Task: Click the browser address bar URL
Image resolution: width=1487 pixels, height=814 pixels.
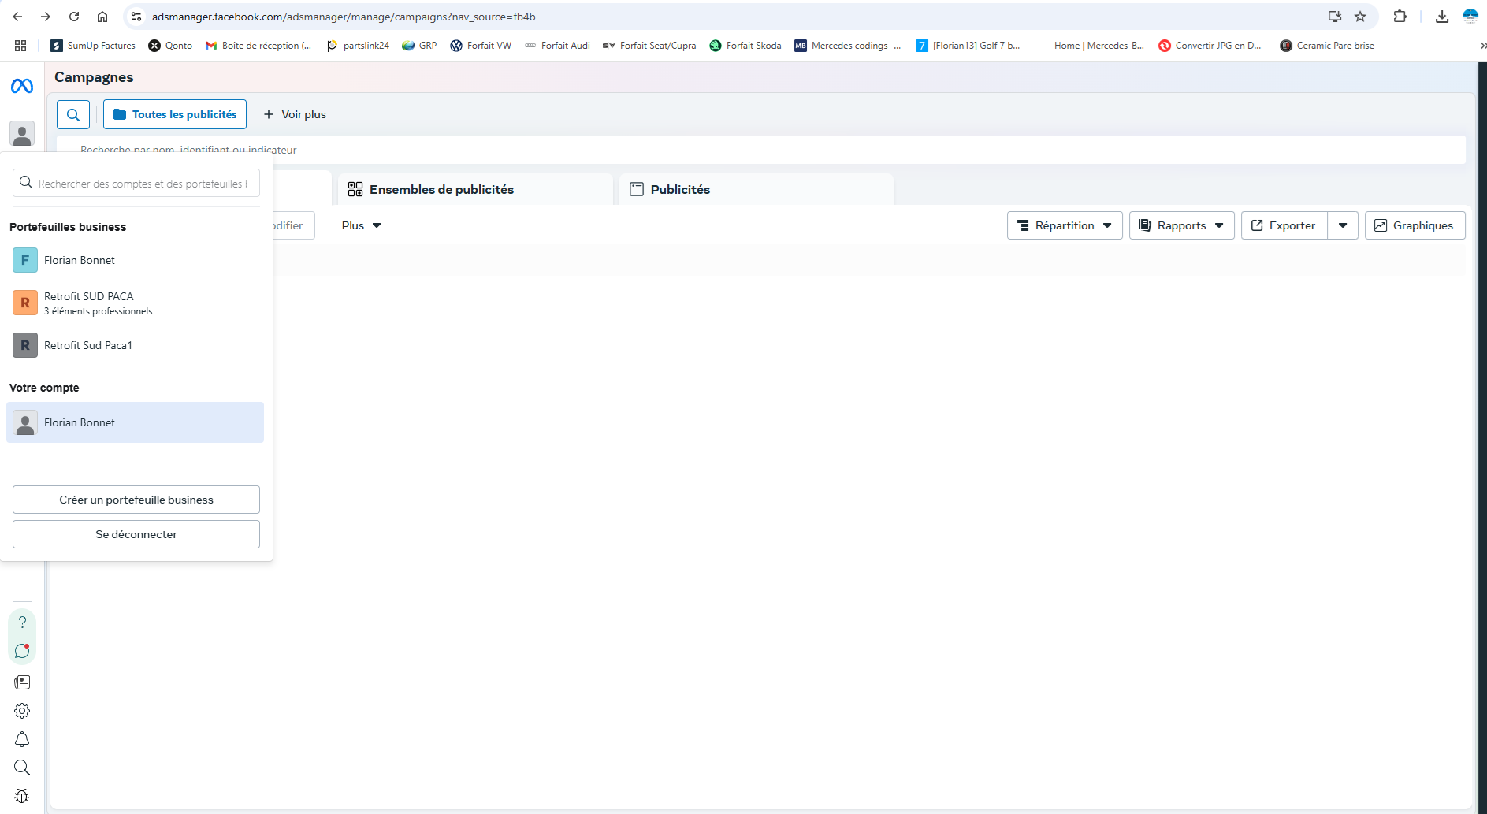Action: point(344,17)
